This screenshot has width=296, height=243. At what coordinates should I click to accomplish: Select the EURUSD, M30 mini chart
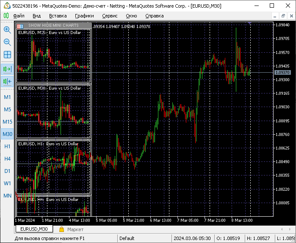(x=54, y=112)
